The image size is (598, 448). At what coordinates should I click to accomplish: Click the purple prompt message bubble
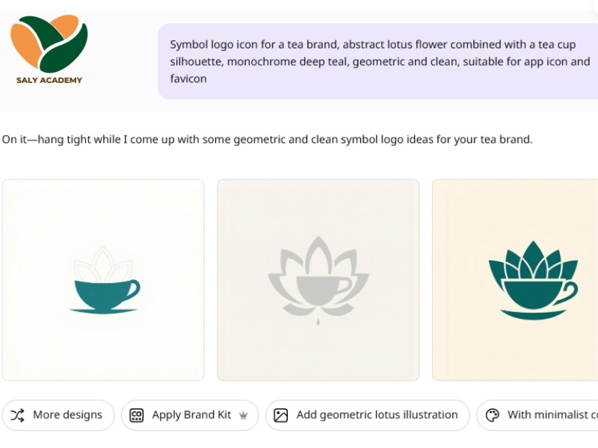pyautogui.click(x=377, y=61)
